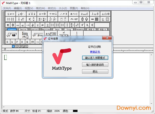Insert the not-equal symbol from small bar
Image resolution: width=155 pixels, height=114 pixels.
point(43,25)
